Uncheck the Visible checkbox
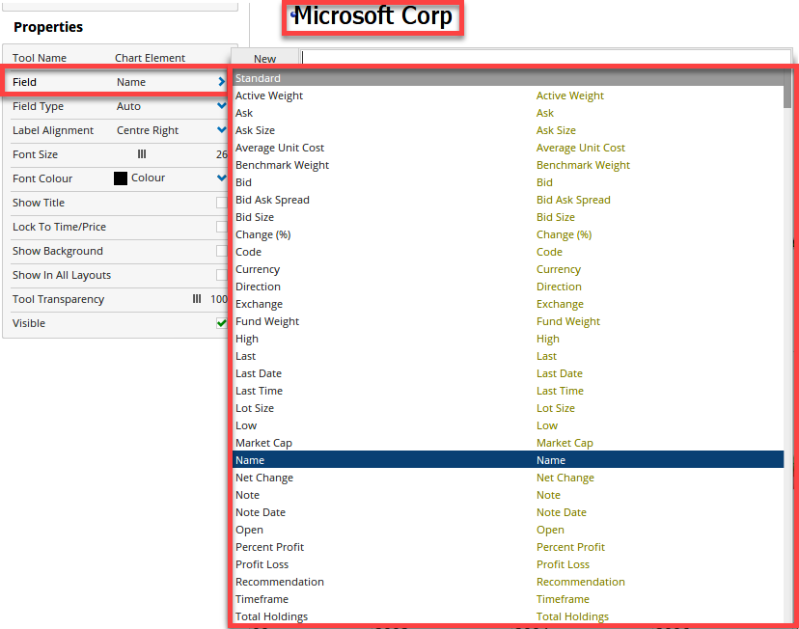This screenshot has width=799, height=629. pyautogui.click(x=221, y=323)
